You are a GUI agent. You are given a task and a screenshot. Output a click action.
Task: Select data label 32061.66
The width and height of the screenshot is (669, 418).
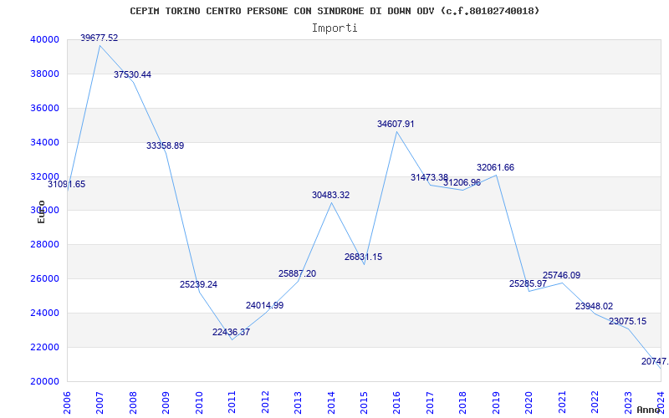click(495, 168)
